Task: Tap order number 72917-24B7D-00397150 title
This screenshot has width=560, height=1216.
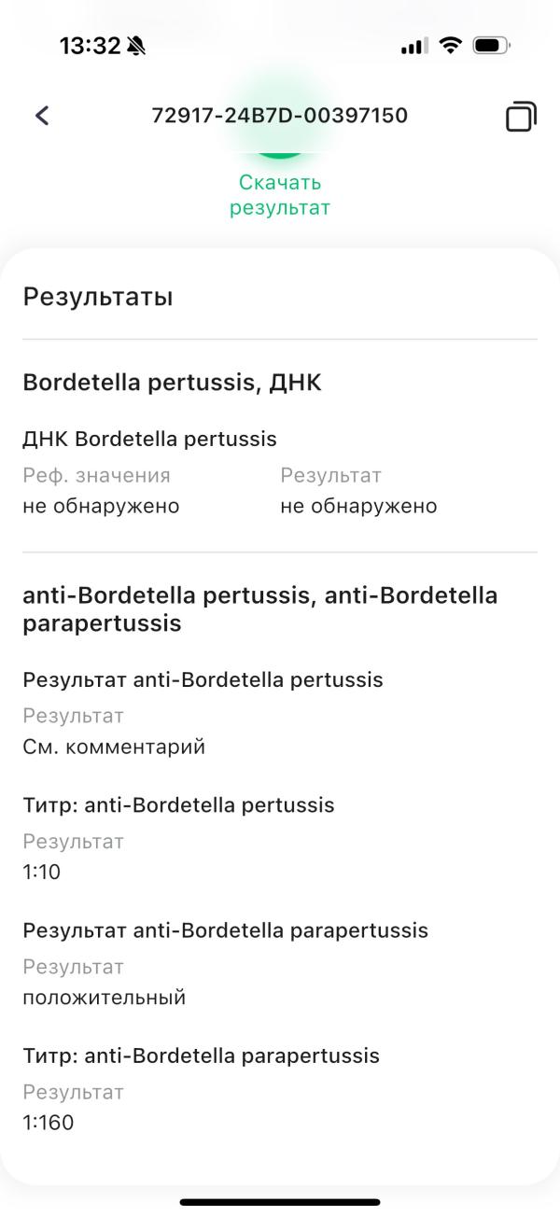Action: point(279,116)
